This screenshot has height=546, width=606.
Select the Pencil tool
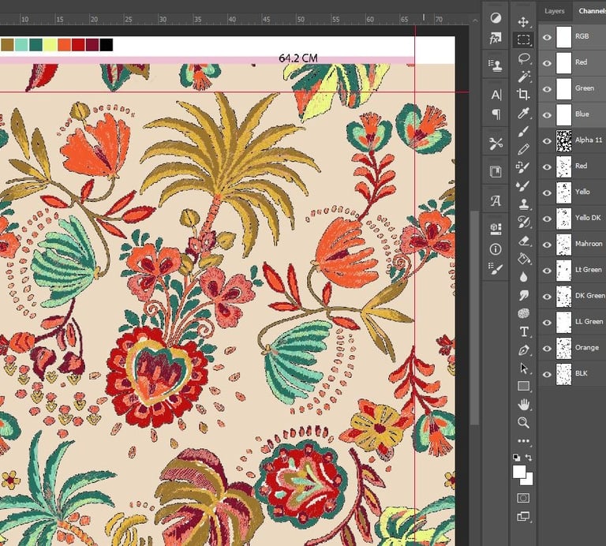pyautogui.click(x=523, y=149)
